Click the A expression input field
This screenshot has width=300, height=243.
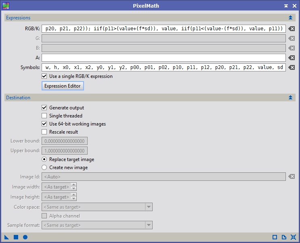[x=164, y=58]
